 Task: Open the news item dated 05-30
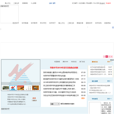[61, 95]
